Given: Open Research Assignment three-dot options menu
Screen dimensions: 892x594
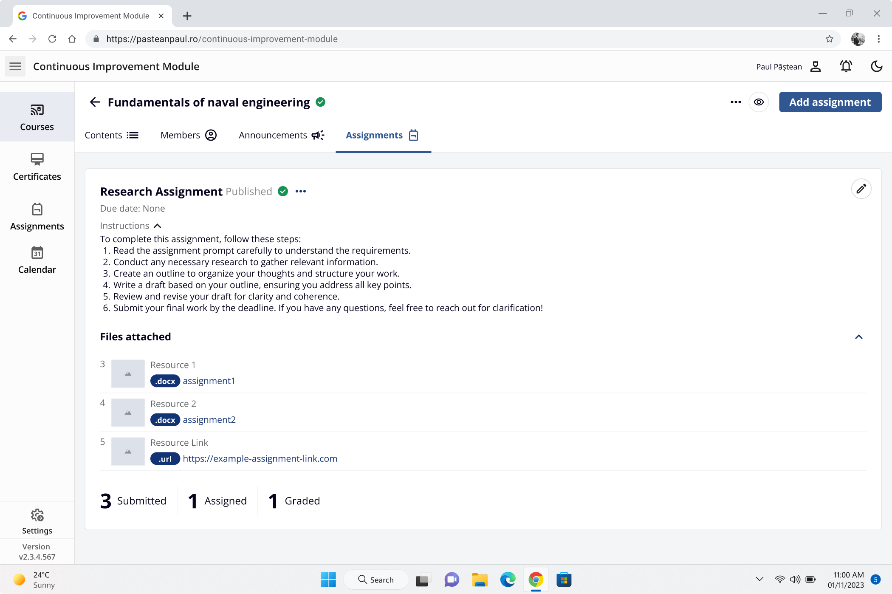Looking at the screenshot, I should [301, 191].
